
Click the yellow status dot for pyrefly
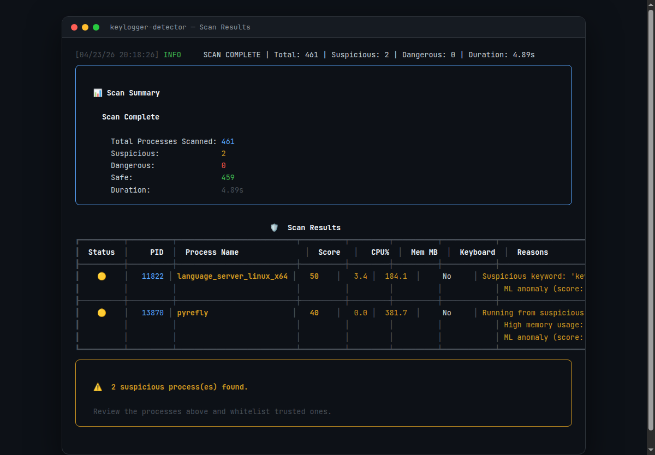102,313
